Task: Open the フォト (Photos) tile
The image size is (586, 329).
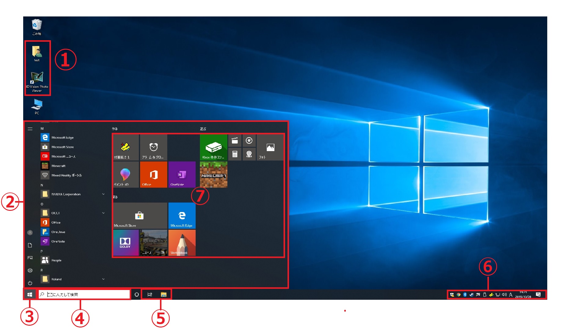Action: coord(269,147)
